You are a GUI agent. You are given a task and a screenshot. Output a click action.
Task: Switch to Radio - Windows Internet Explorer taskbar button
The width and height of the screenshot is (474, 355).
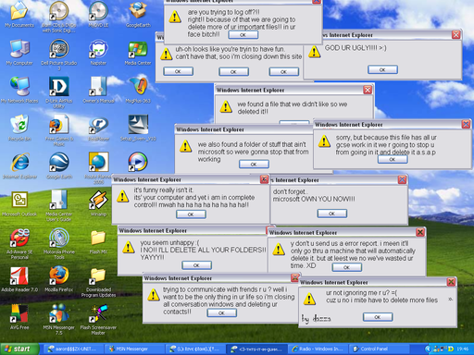318,349
